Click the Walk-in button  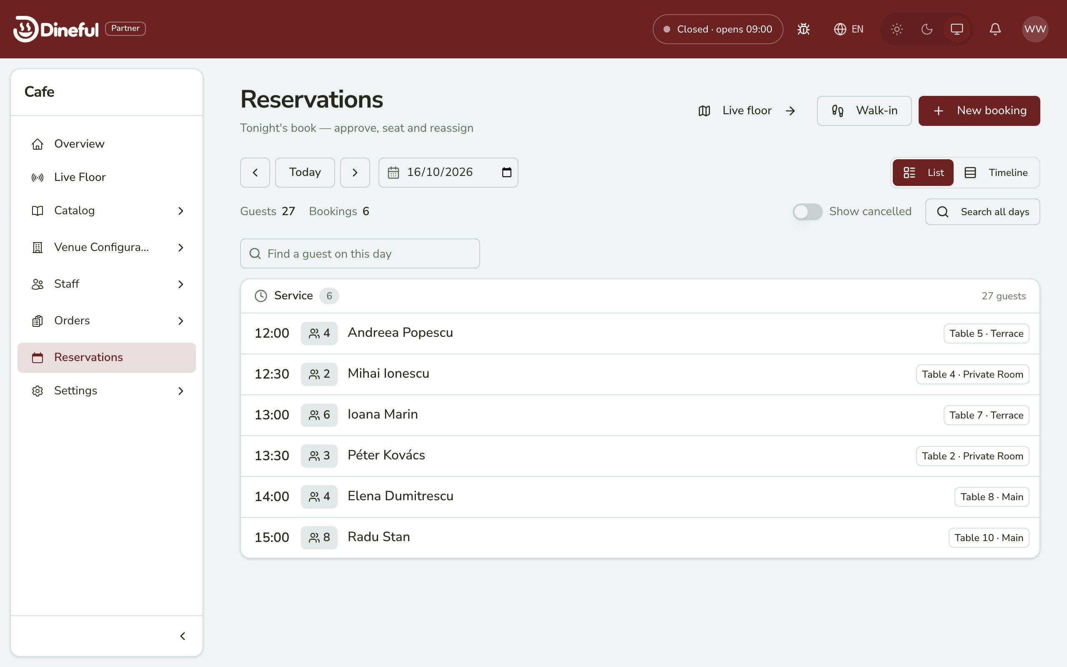click(864, 111)
